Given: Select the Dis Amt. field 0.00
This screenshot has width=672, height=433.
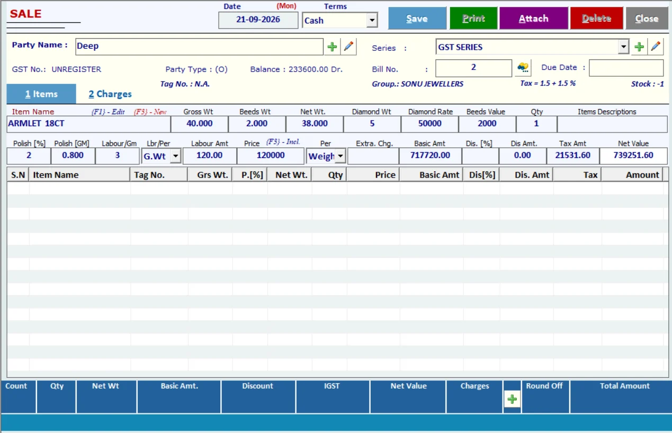Looking at the screenshot, I should [523, 156].
